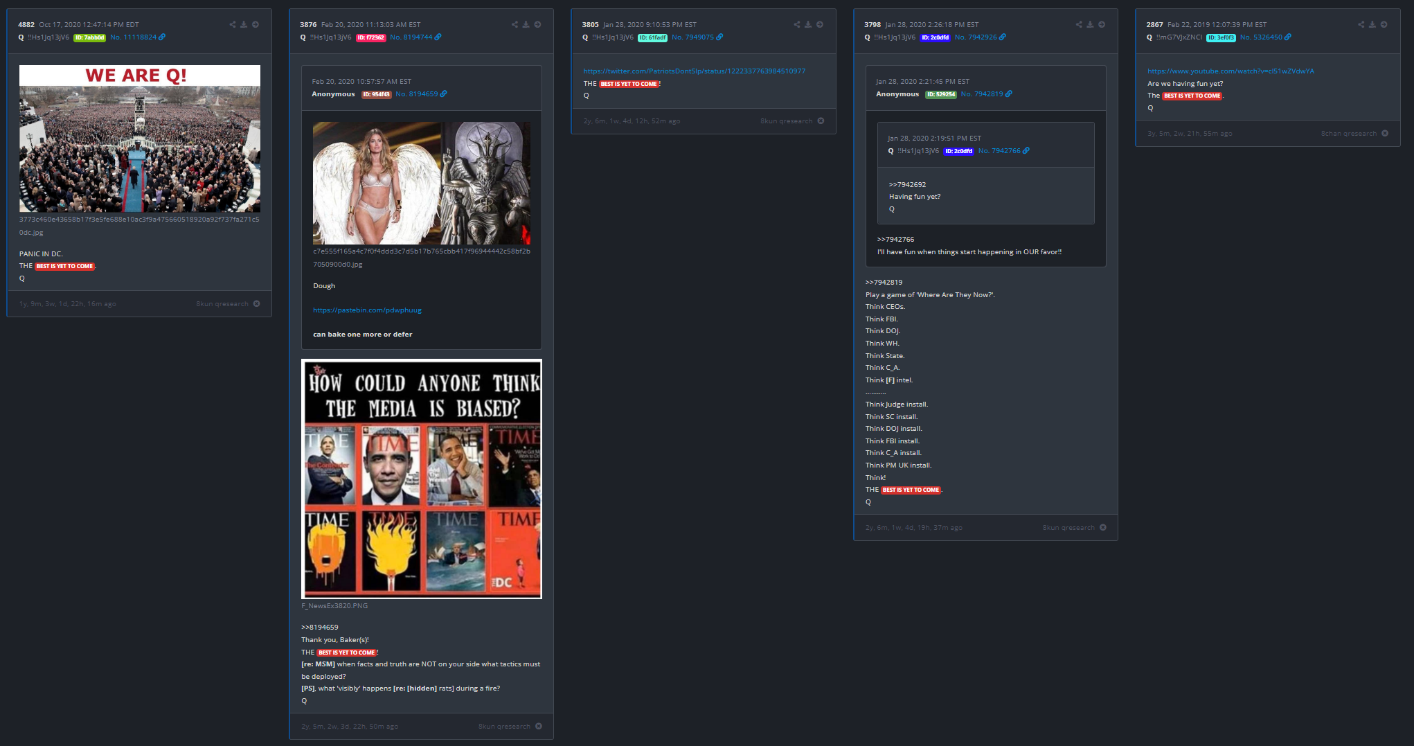Click the green ID: 529254 badge

941,95
